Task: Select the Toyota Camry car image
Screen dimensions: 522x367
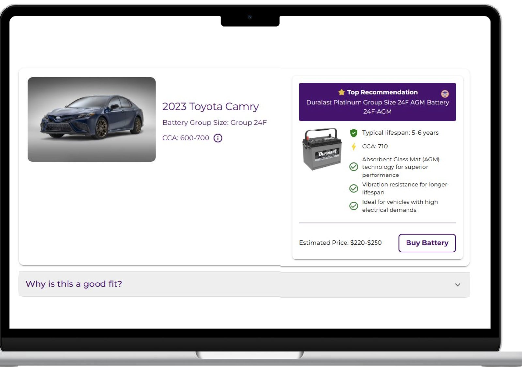Action: 92,119
